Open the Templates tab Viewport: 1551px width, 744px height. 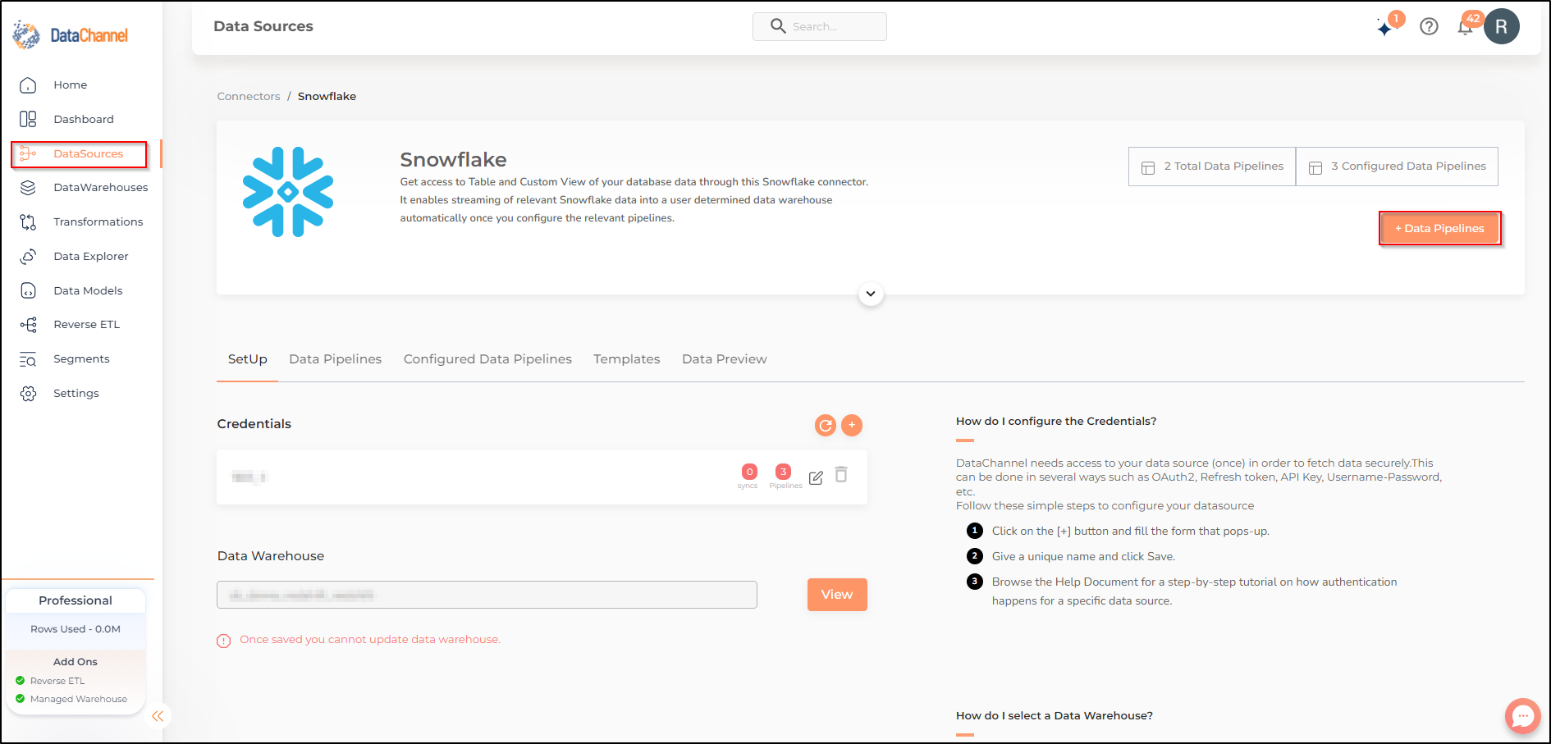click(x=627, y=359)
